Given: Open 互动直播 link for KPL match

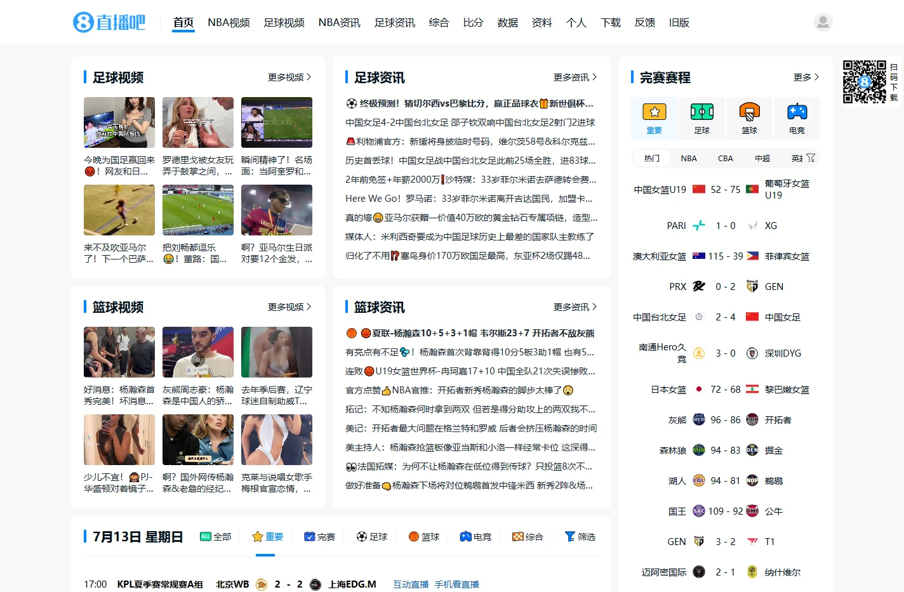Looking at the screenshot, I should [411, 584].
